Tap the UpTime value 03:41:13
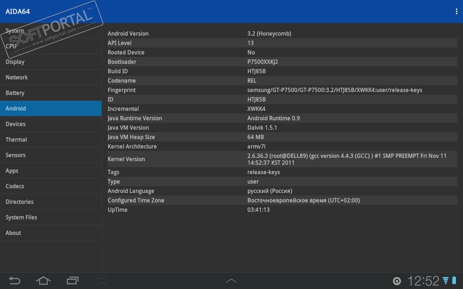The width and height of the screenshot is (463, 289). 259,210
